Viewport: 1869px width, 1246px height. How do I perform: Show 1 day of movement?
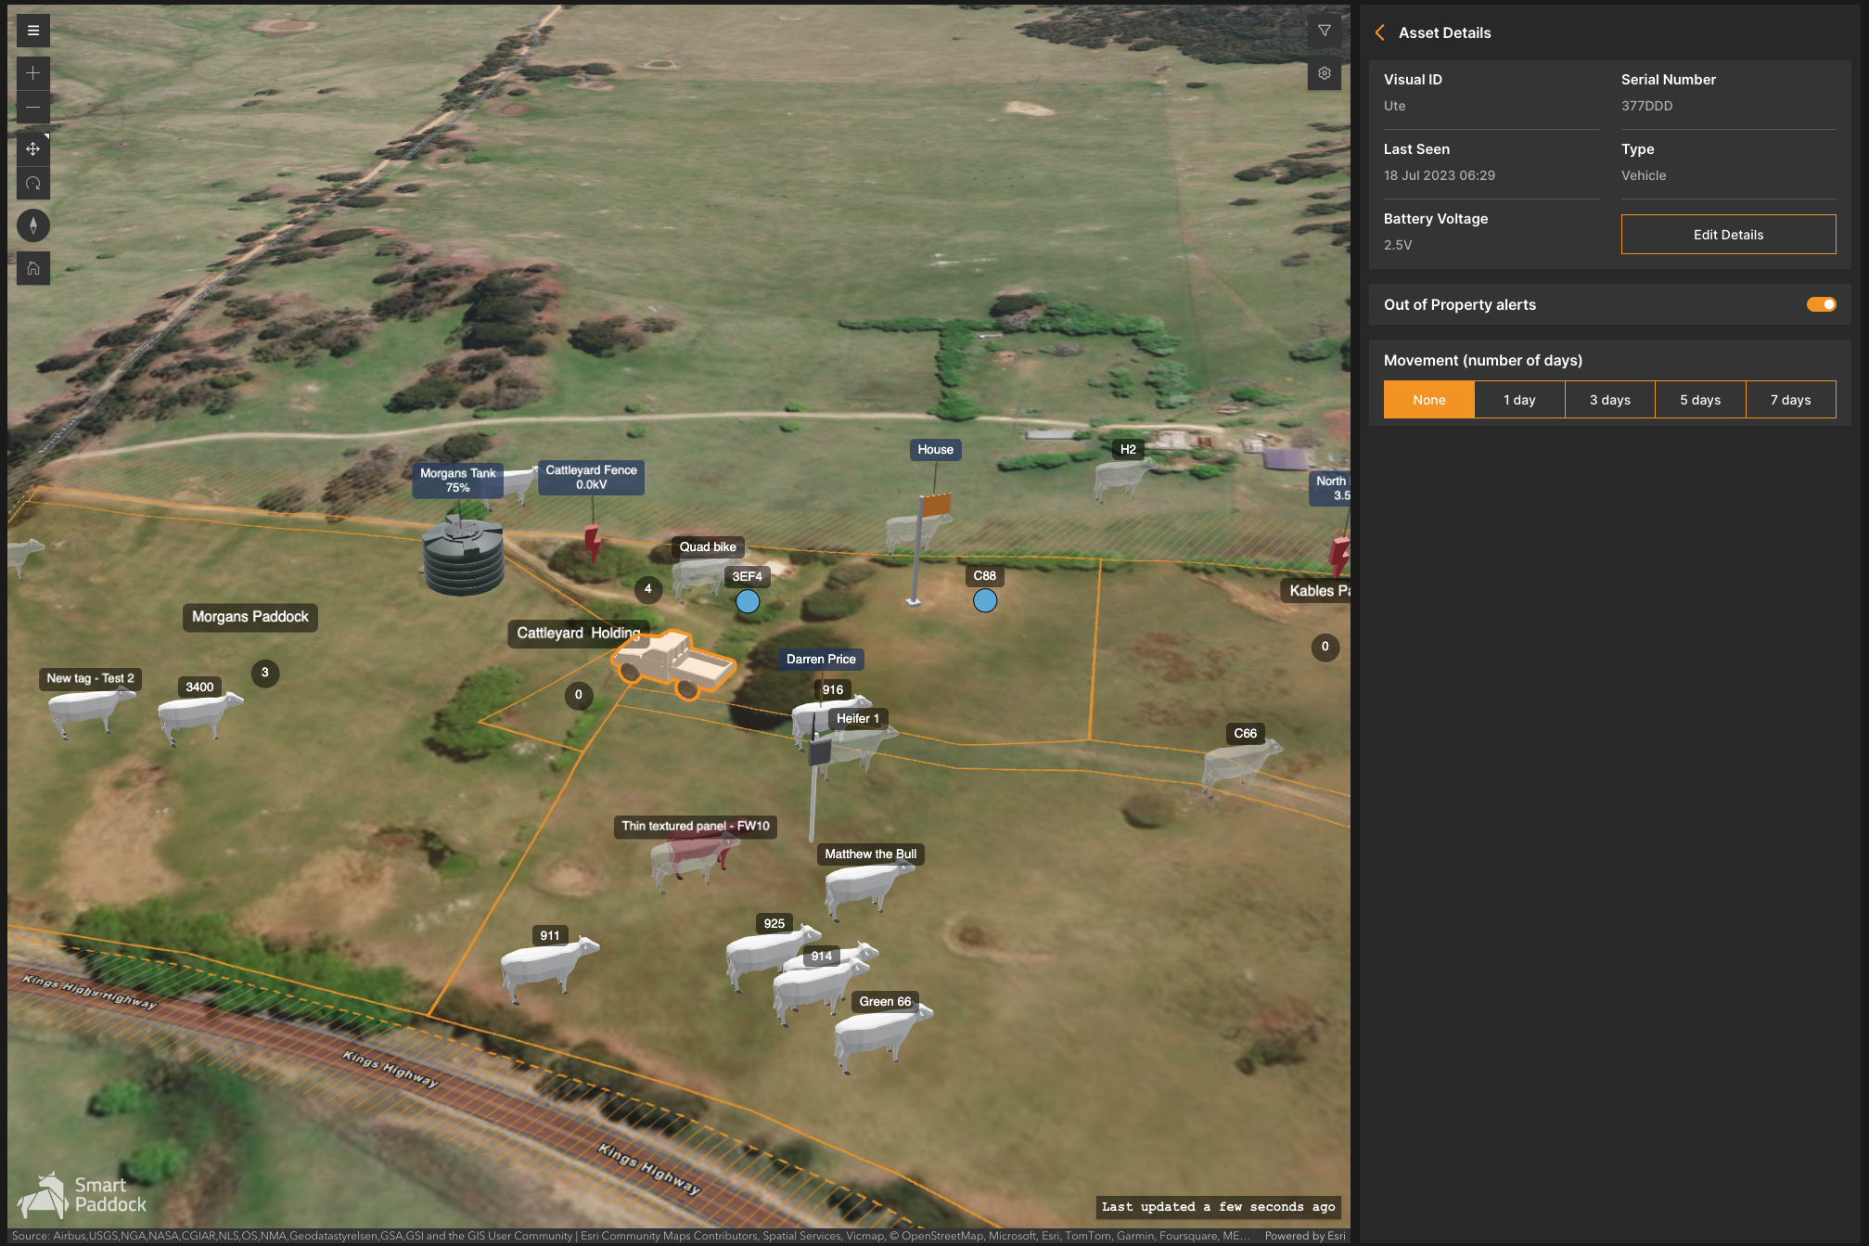click(1518, 400)
